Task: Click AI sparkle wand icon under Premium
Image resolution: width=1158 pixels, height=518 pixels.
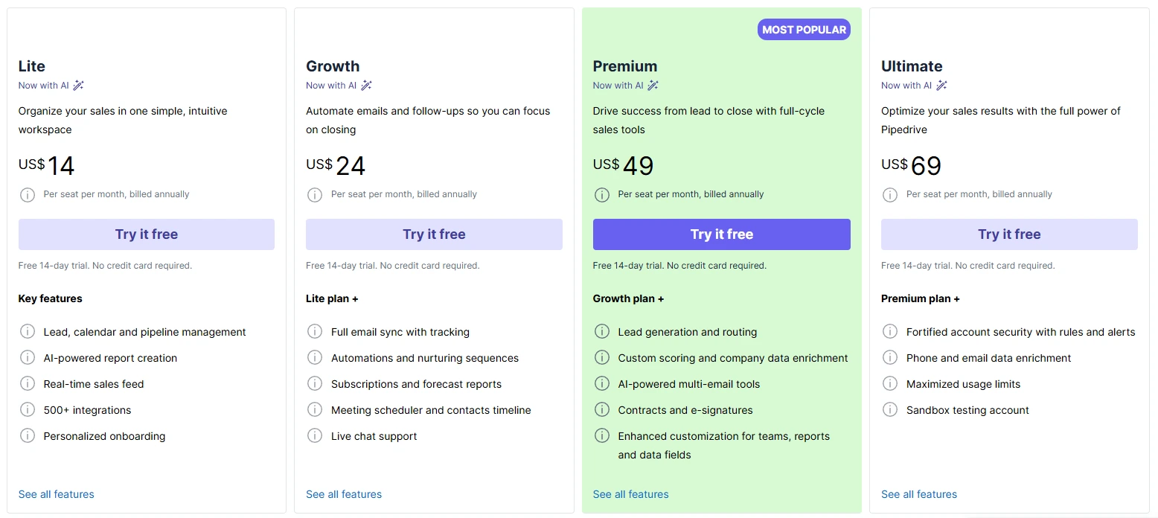Action: coord(653,86)
